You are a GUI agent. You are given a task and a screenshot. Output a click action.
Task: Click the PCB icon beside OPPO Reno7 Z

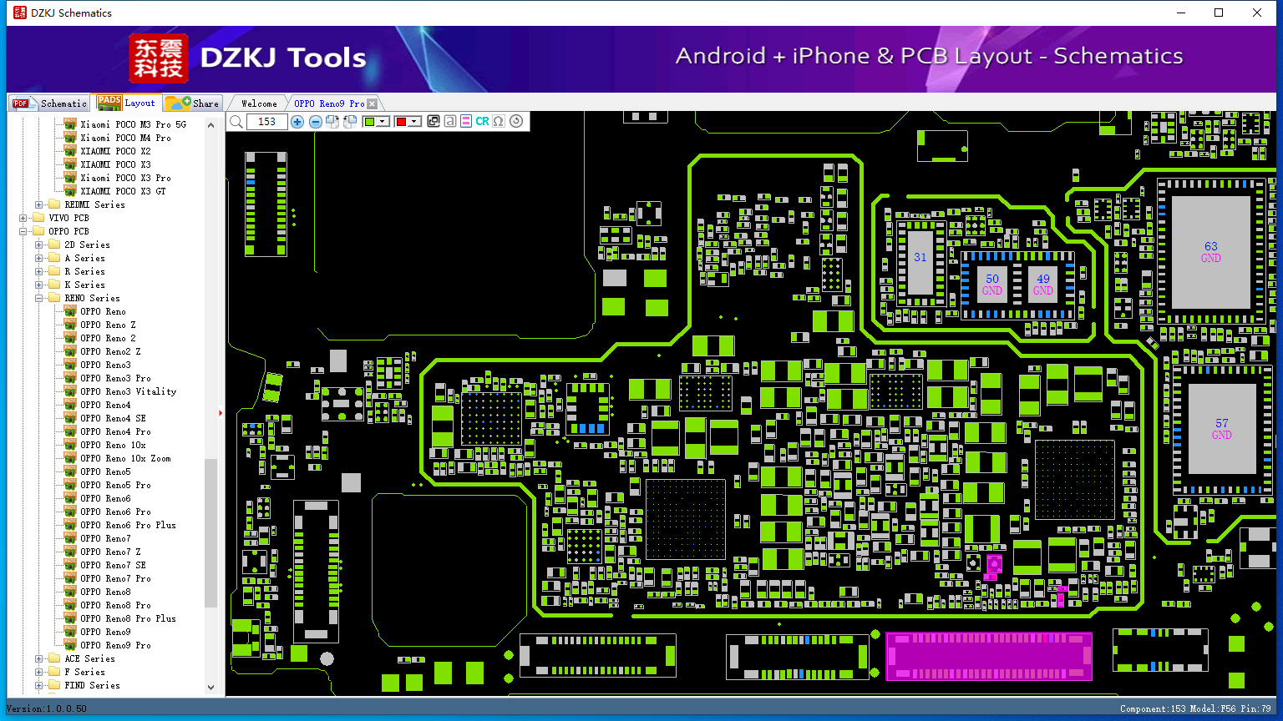point(70,552)
